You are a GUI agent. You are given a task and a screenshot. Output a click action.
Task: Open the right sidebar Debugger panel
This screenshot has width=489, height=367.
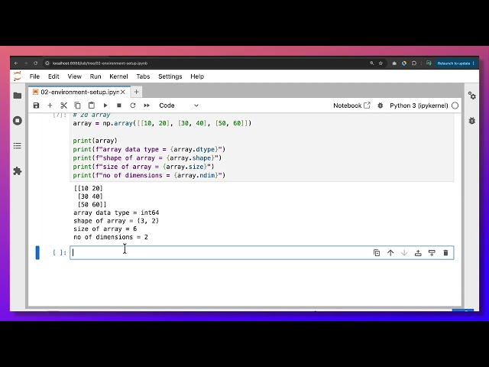point(472,121)
